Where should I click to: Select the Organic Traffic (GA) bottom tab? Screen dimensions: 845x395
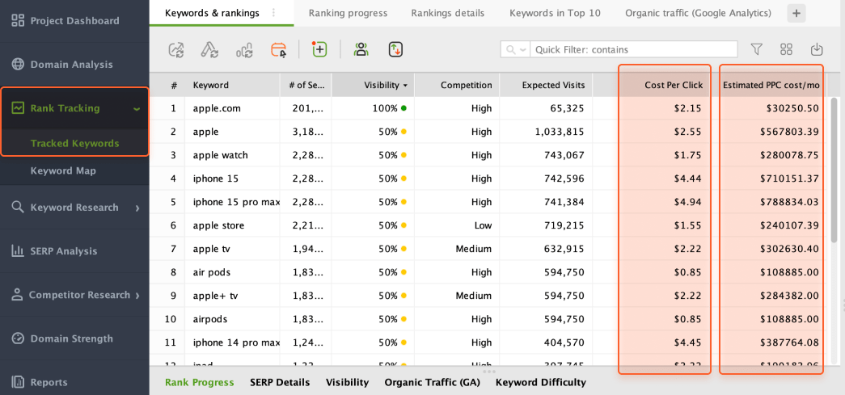click(x=432, y=383)
